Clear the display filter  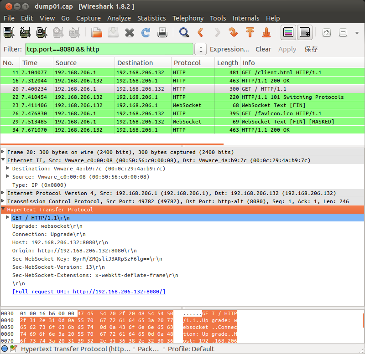tap(263, 49)
